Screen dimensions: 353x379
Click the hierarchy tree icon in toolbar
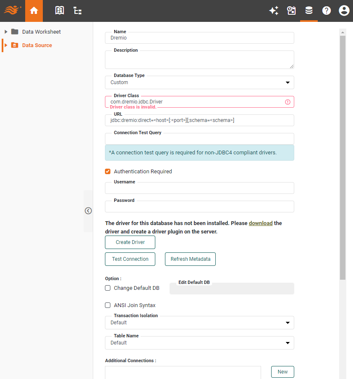[77, 11]
